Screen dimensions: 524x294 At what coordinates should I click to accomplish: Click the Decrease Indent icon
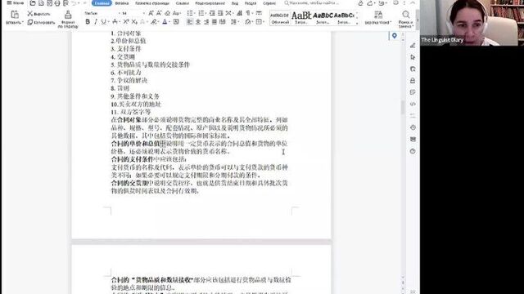[x=212, y=13]
